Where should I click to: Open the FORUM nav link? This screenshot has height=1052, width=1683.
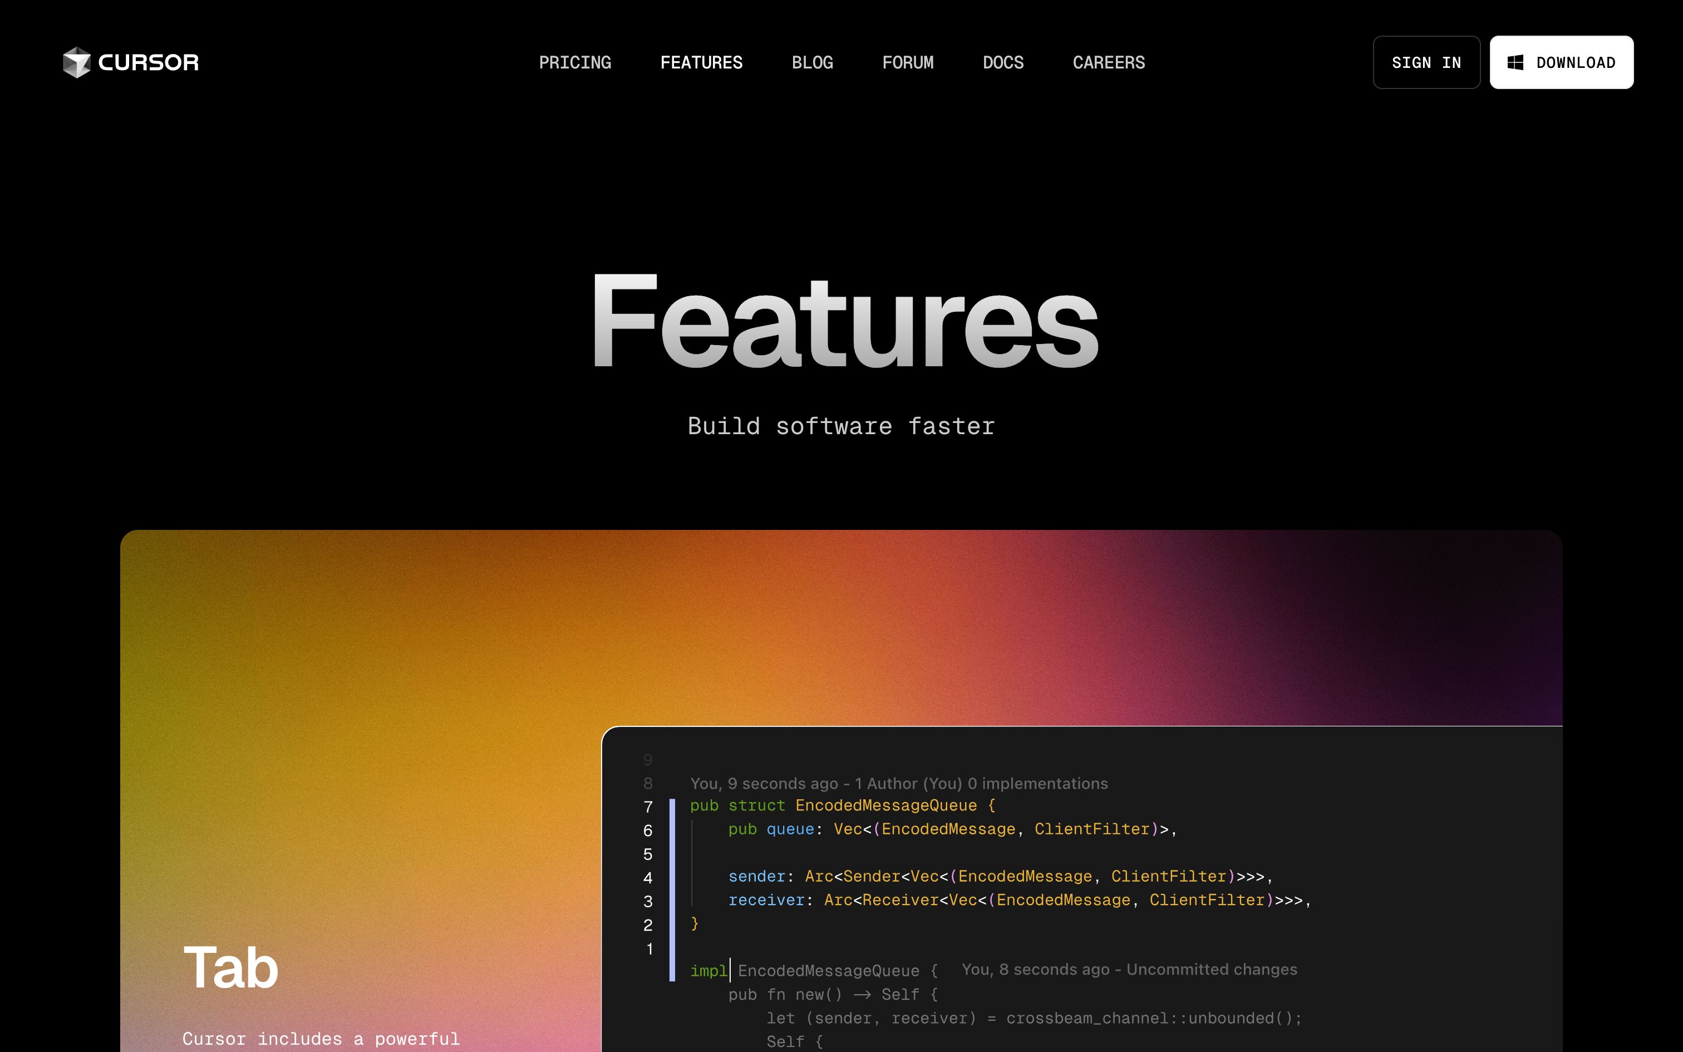tap(908, 62)
